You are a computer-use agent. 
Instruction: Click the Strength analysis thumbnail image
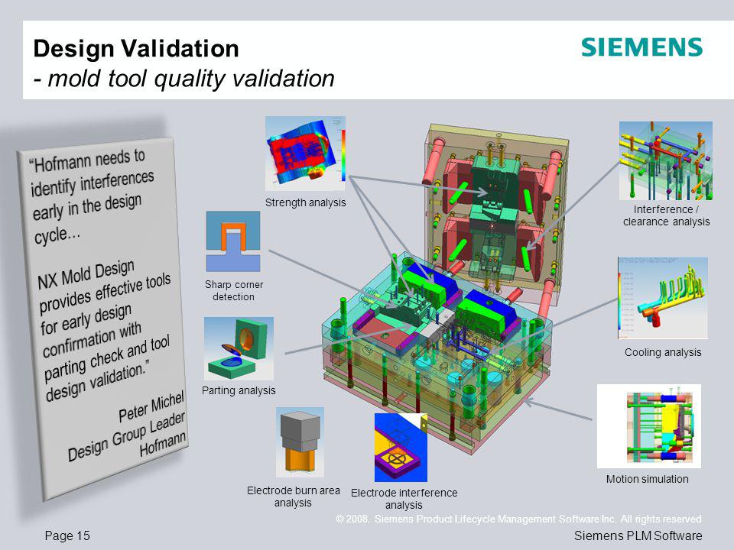coord(305,154)
